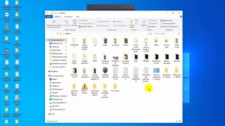Select Панель управления - Ярлык icon

[156, 70]
